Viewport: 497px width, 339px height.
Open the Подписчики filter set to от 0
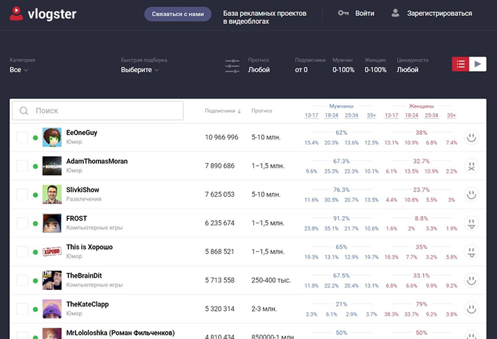pos(301,70)
